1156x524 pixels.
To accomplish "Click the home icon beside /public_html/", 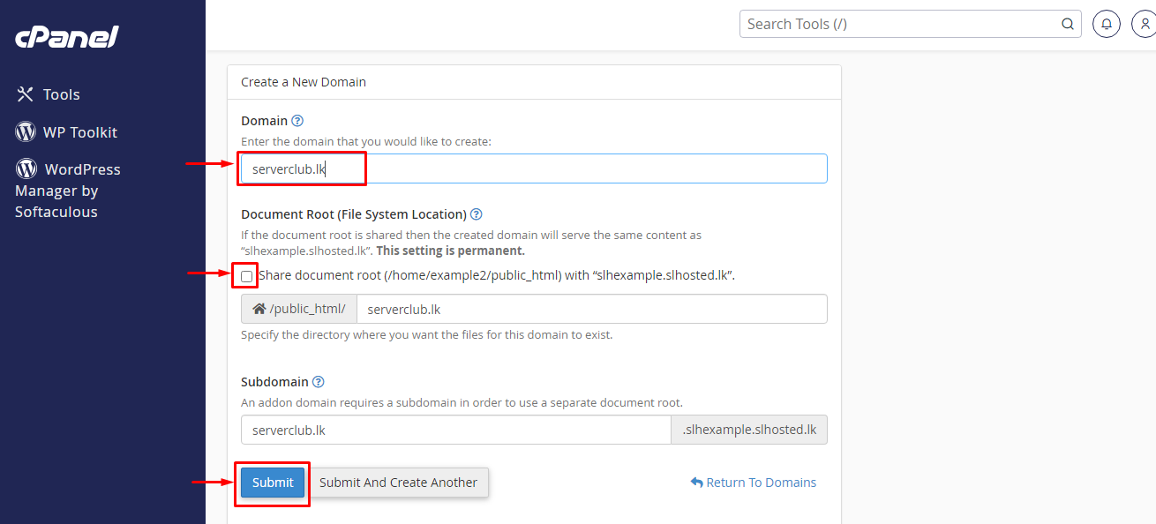I will click(x=258, y=309).
